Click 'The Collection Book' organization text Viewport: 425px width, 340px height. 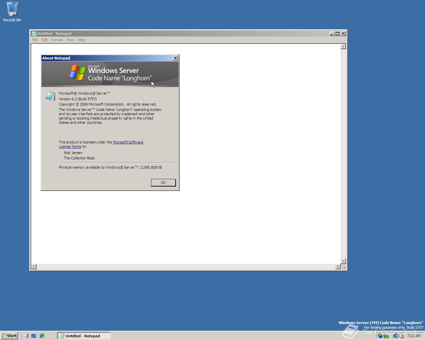[x=79, y=158]
